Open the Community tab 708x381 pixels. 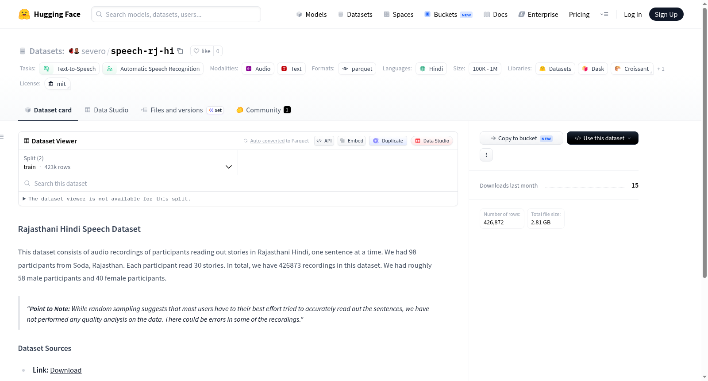(x=263, y=110)
